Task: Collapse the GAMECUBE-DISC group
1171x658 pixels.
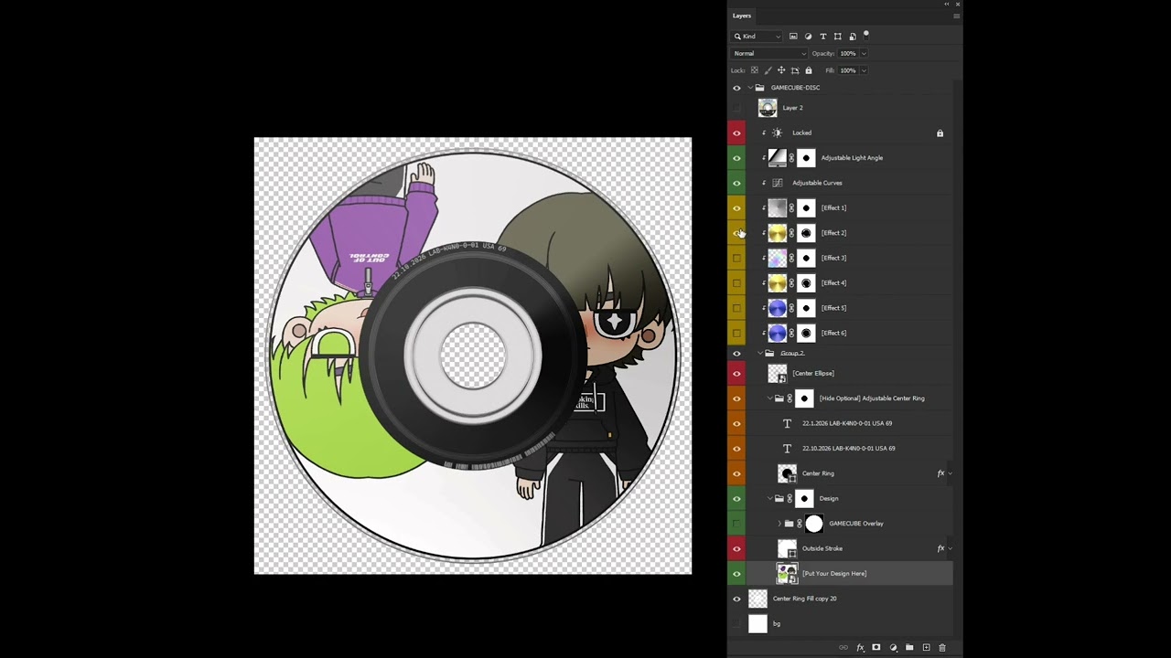Action: tap(750, 88)
